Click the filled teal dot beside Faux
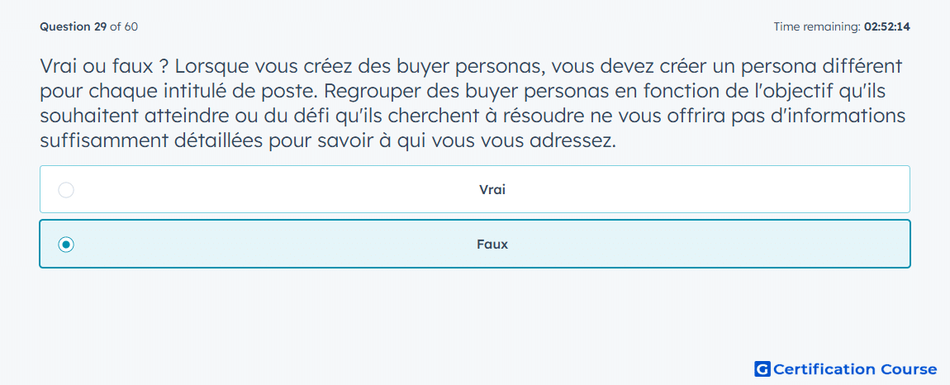Screen dimensions: 950x385 [x=66, y=245]
